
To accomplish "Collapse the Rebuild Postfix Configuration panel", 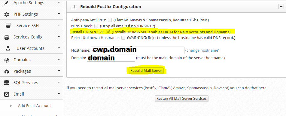I will click(281, 7).
